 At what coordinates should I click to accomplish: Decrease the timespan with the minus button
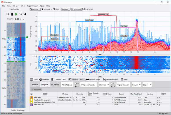click(24, 19)
